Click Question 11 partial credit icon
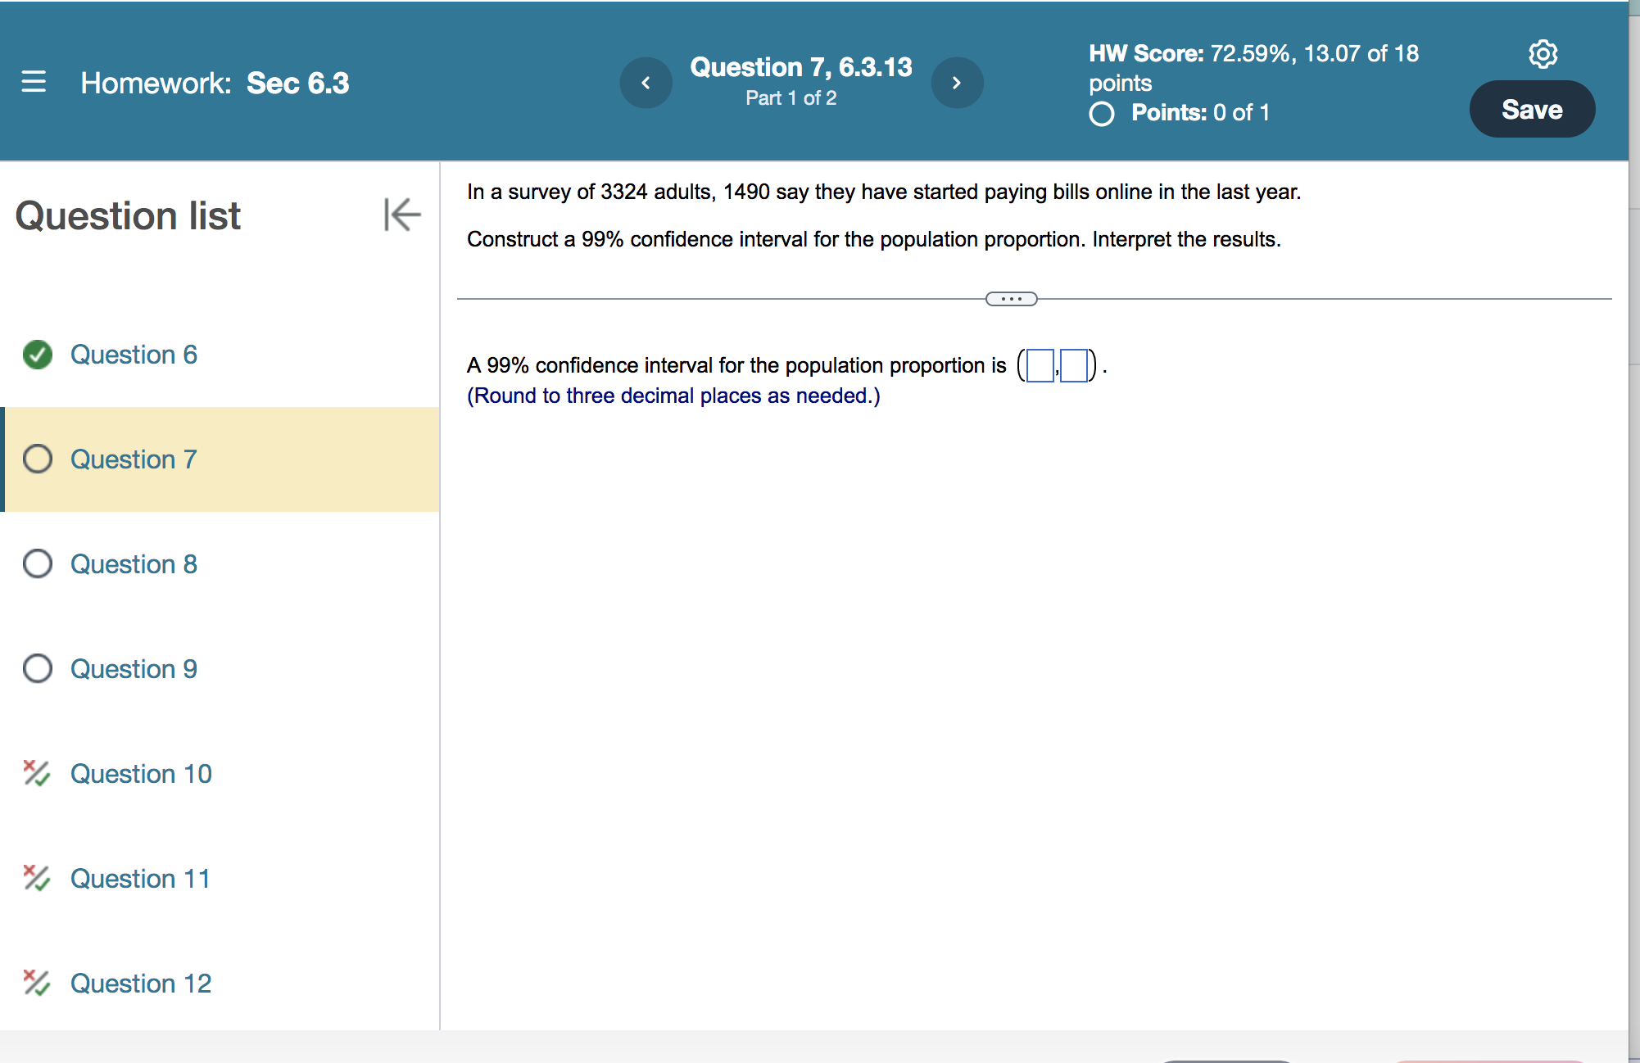 tap(36, 878)
